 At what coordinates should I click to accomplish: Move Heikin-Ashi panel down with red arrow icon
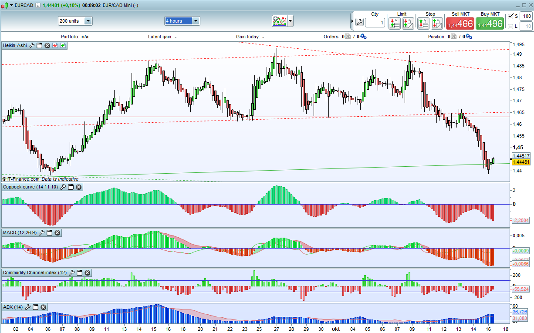coord(55,45)
